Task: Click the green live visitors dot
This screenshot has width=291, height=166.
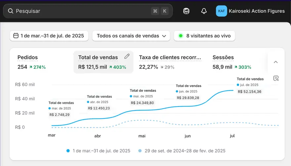Action: 181,36
